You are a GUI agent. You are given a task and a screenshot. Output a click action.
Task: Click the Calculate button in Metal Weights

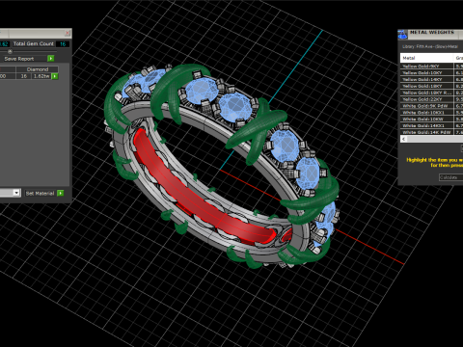[x=450, y=177]
